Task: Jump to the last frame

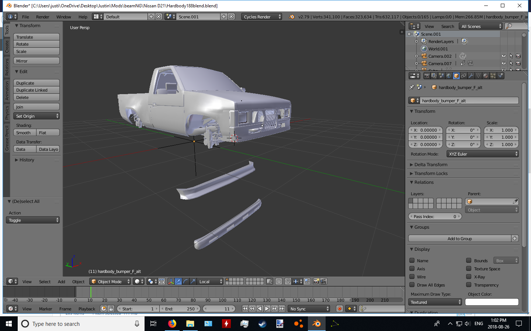Action: pos(282,309)
